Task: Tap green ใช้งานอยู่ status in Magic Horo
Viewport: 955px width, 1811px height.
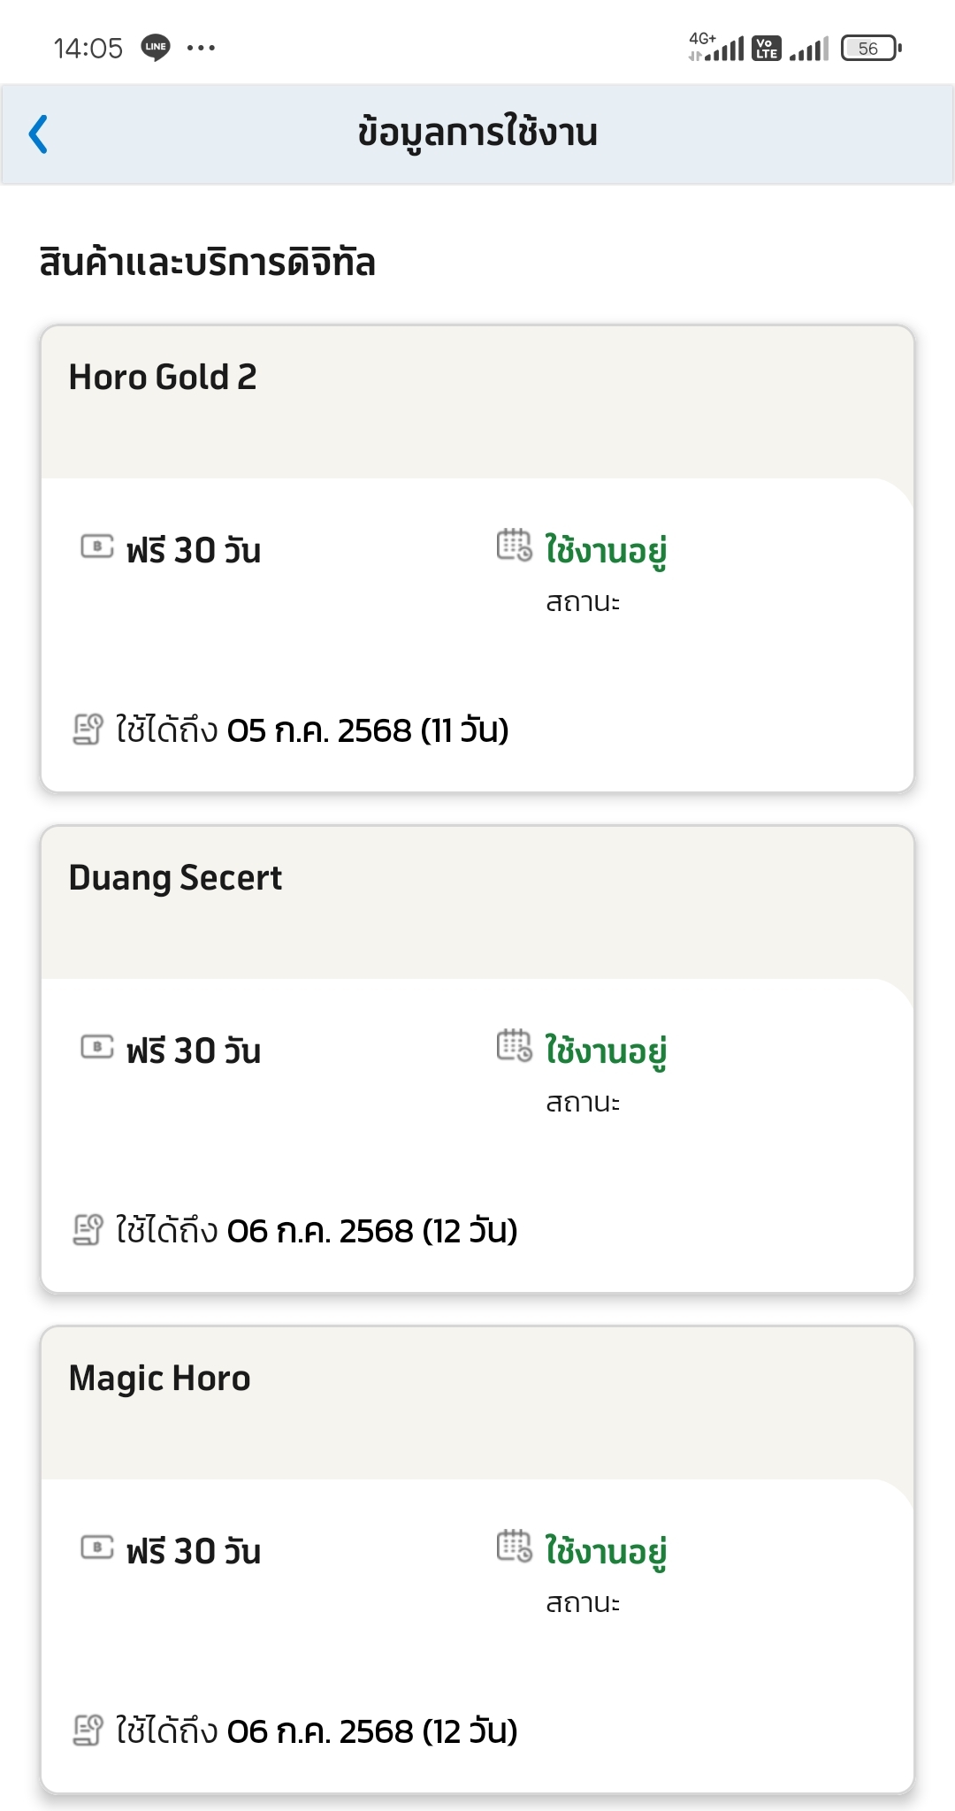Action: [606, 1551]
